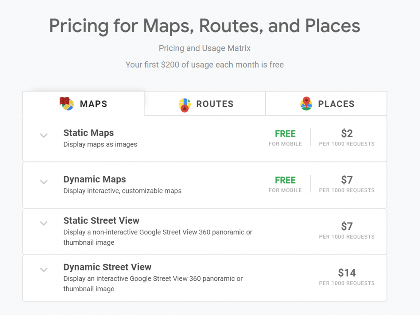Click the Pricing for Maps page title
Viewport: 420px width, 315px height.
coord(204,26)
